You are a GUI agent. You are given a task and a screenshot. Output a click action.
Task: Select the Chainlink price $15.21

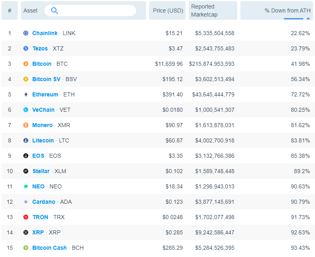tap(174, 33)
